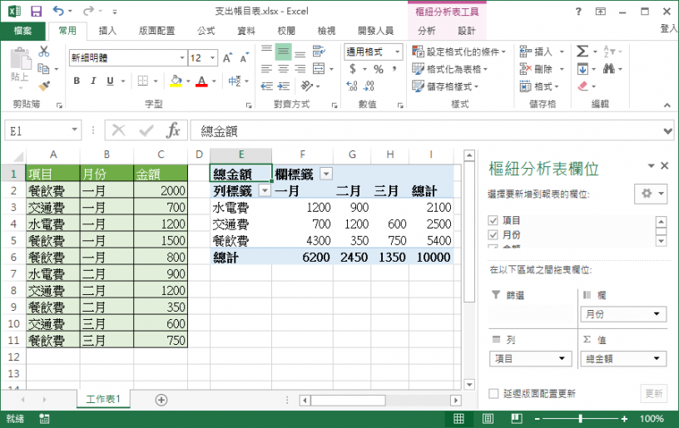Click the Page Layout view status icon

tap(488, 419)
